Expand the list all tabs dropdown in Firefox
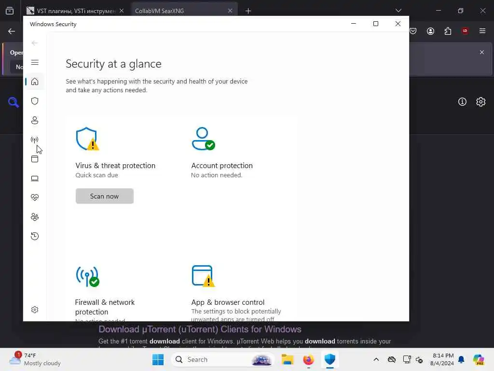This screenshot has width=494, height=371. pos(398,11)
